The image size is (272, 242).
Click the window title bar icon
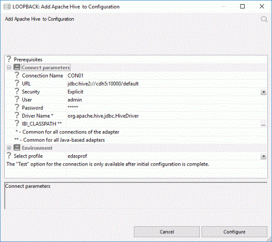tap(7, 6)
